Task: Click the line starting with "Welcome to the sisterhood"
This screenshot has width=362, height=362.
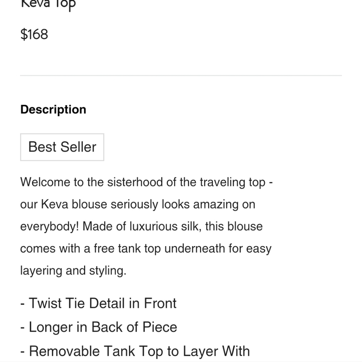Action: point(146,182)
